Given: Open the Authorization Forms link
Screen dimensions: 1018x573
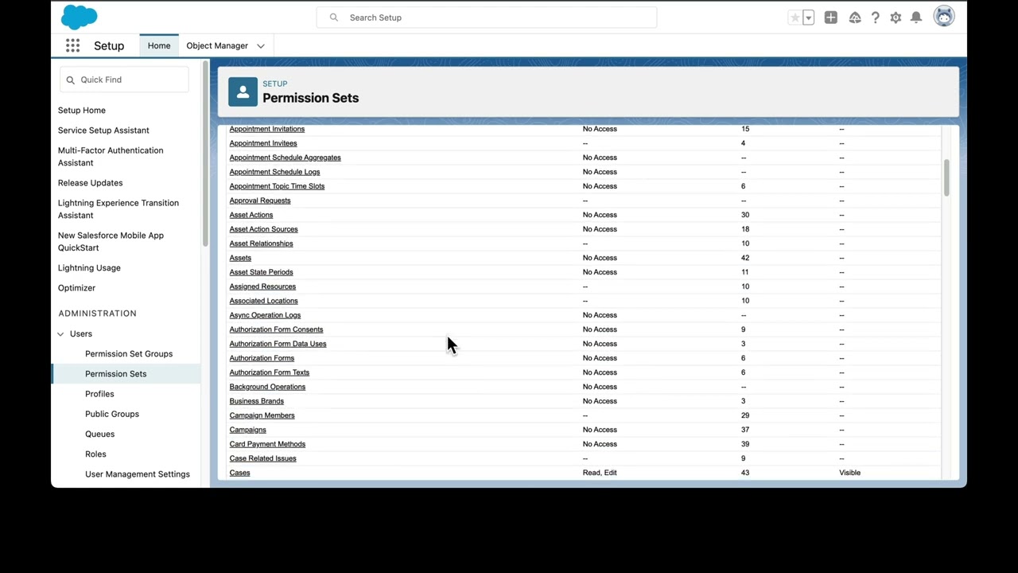Looking at the screenshot, I should click(262, 358).
